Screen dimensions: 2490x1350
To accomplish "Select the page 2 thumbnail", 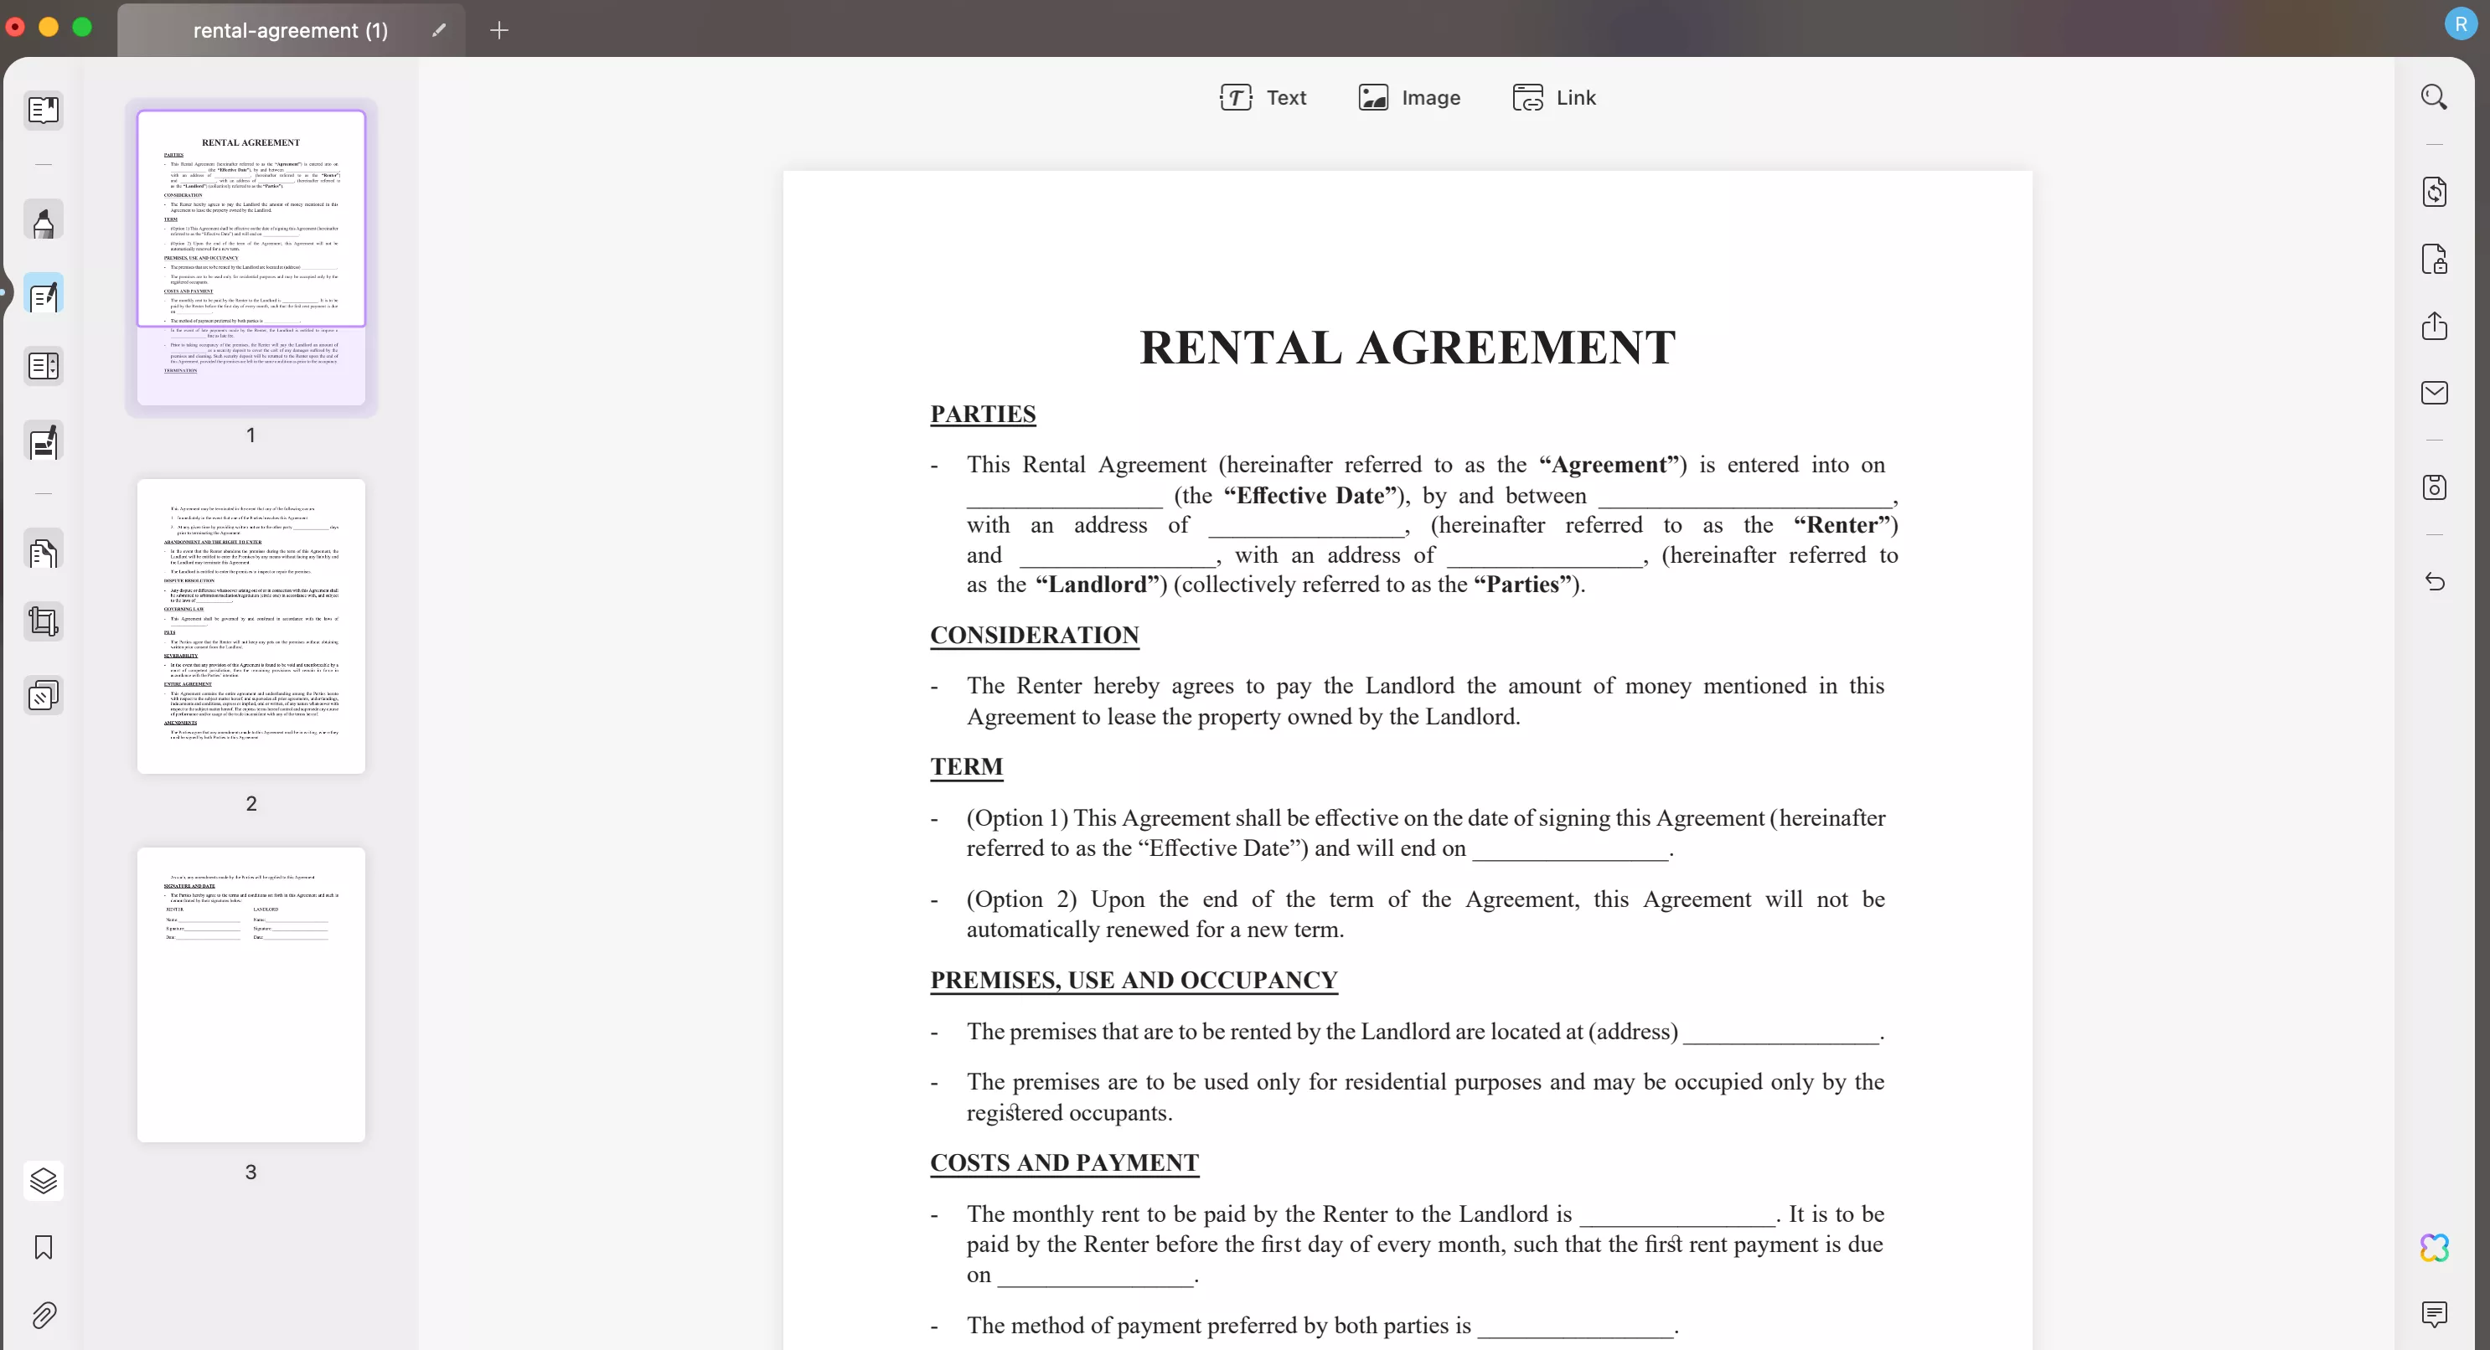I will (251, 626).
